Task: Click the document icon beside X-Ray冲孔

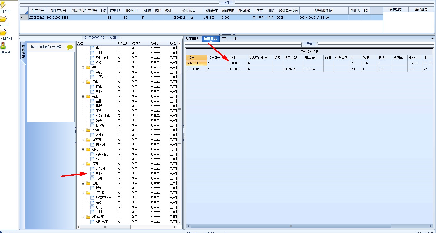Action: pos(92,115)
